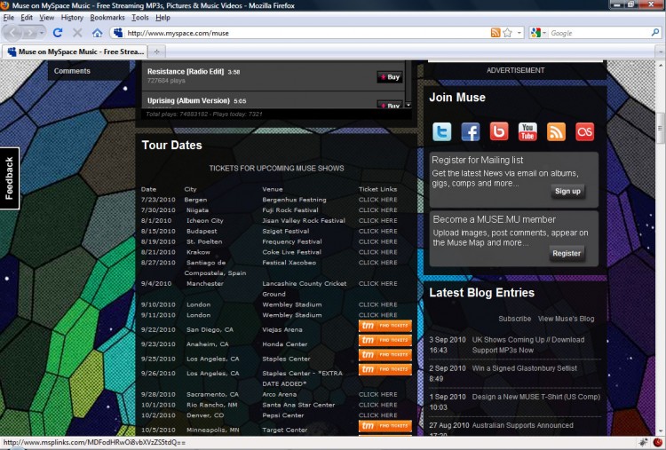This screenshot has width=666, height=450.
Task: Open the History menu
Action: [x=72, y=18]
